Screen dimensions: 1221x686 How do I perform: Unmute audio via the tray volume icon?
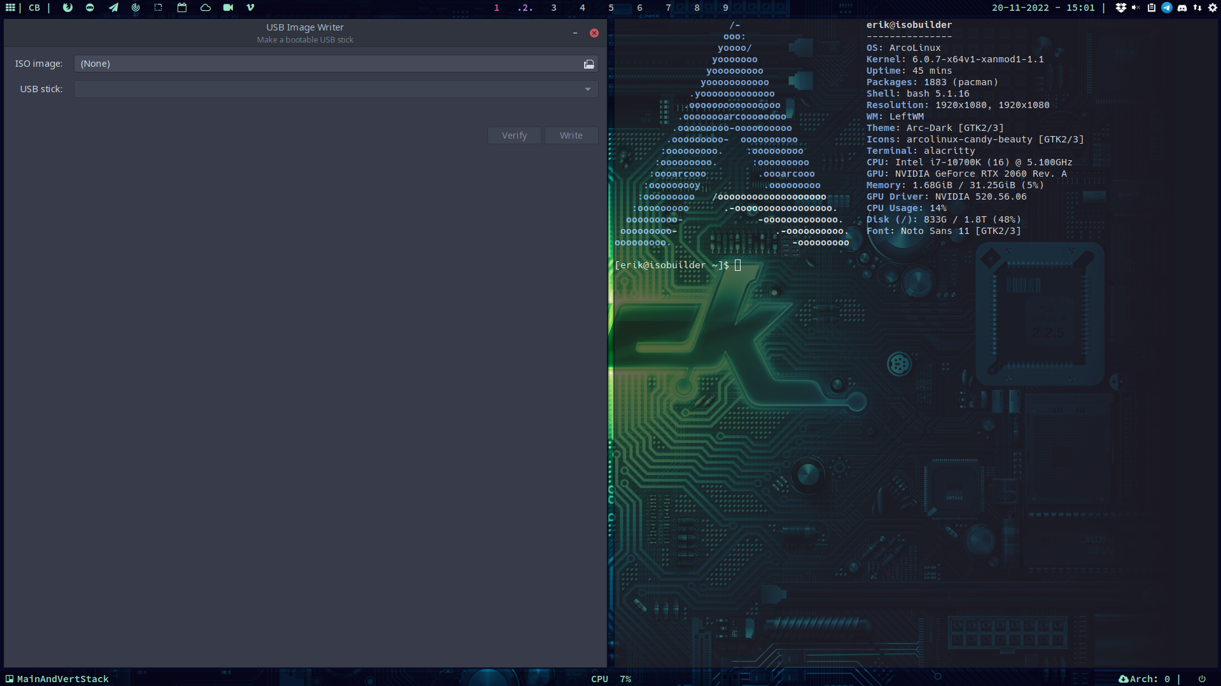tap(1136, 8)
